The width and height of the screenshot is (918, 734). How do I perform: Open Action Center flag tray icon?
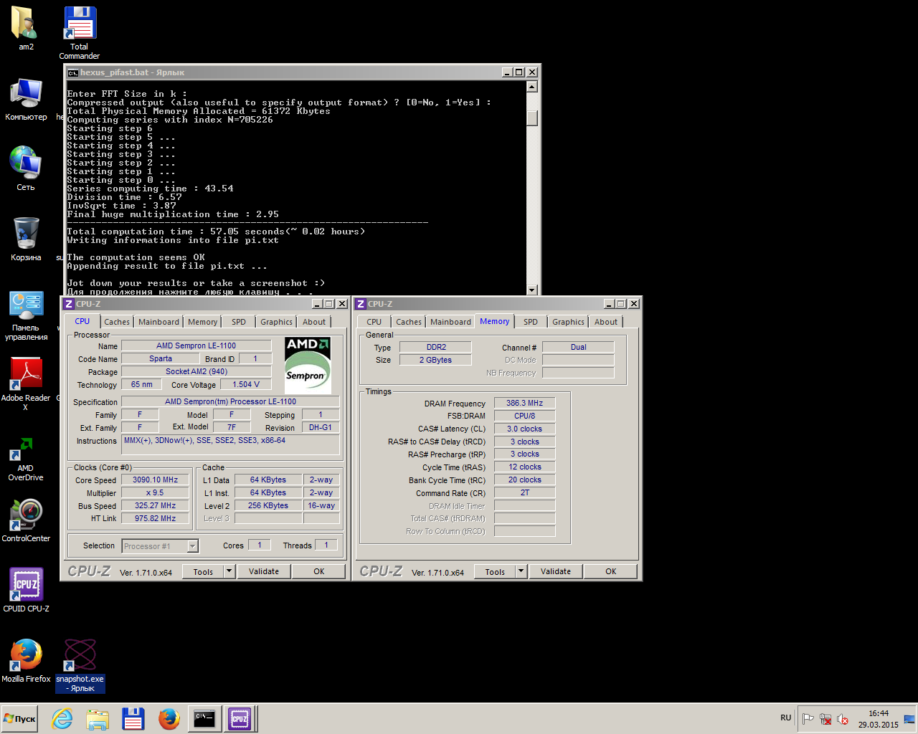[x=808, y=719]
